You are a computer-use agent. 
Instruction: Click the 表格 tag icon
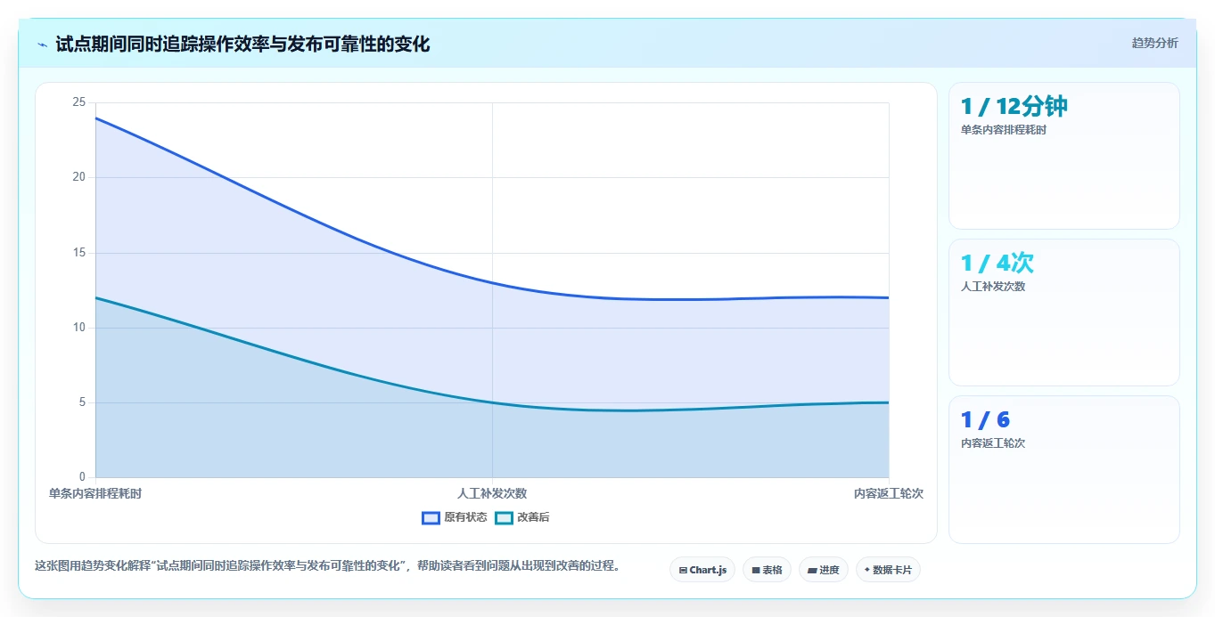point(756,570)
